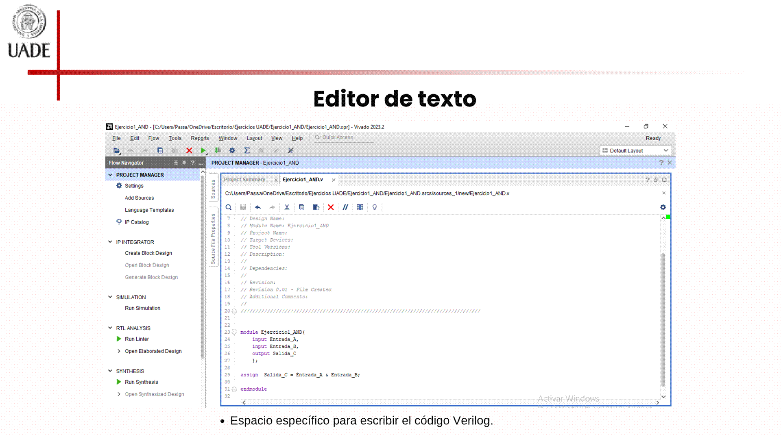Switch to the Project Summary tab
The height and width of the screenshot is (439, 781).
pyautogui.click(x=244, y=180)
